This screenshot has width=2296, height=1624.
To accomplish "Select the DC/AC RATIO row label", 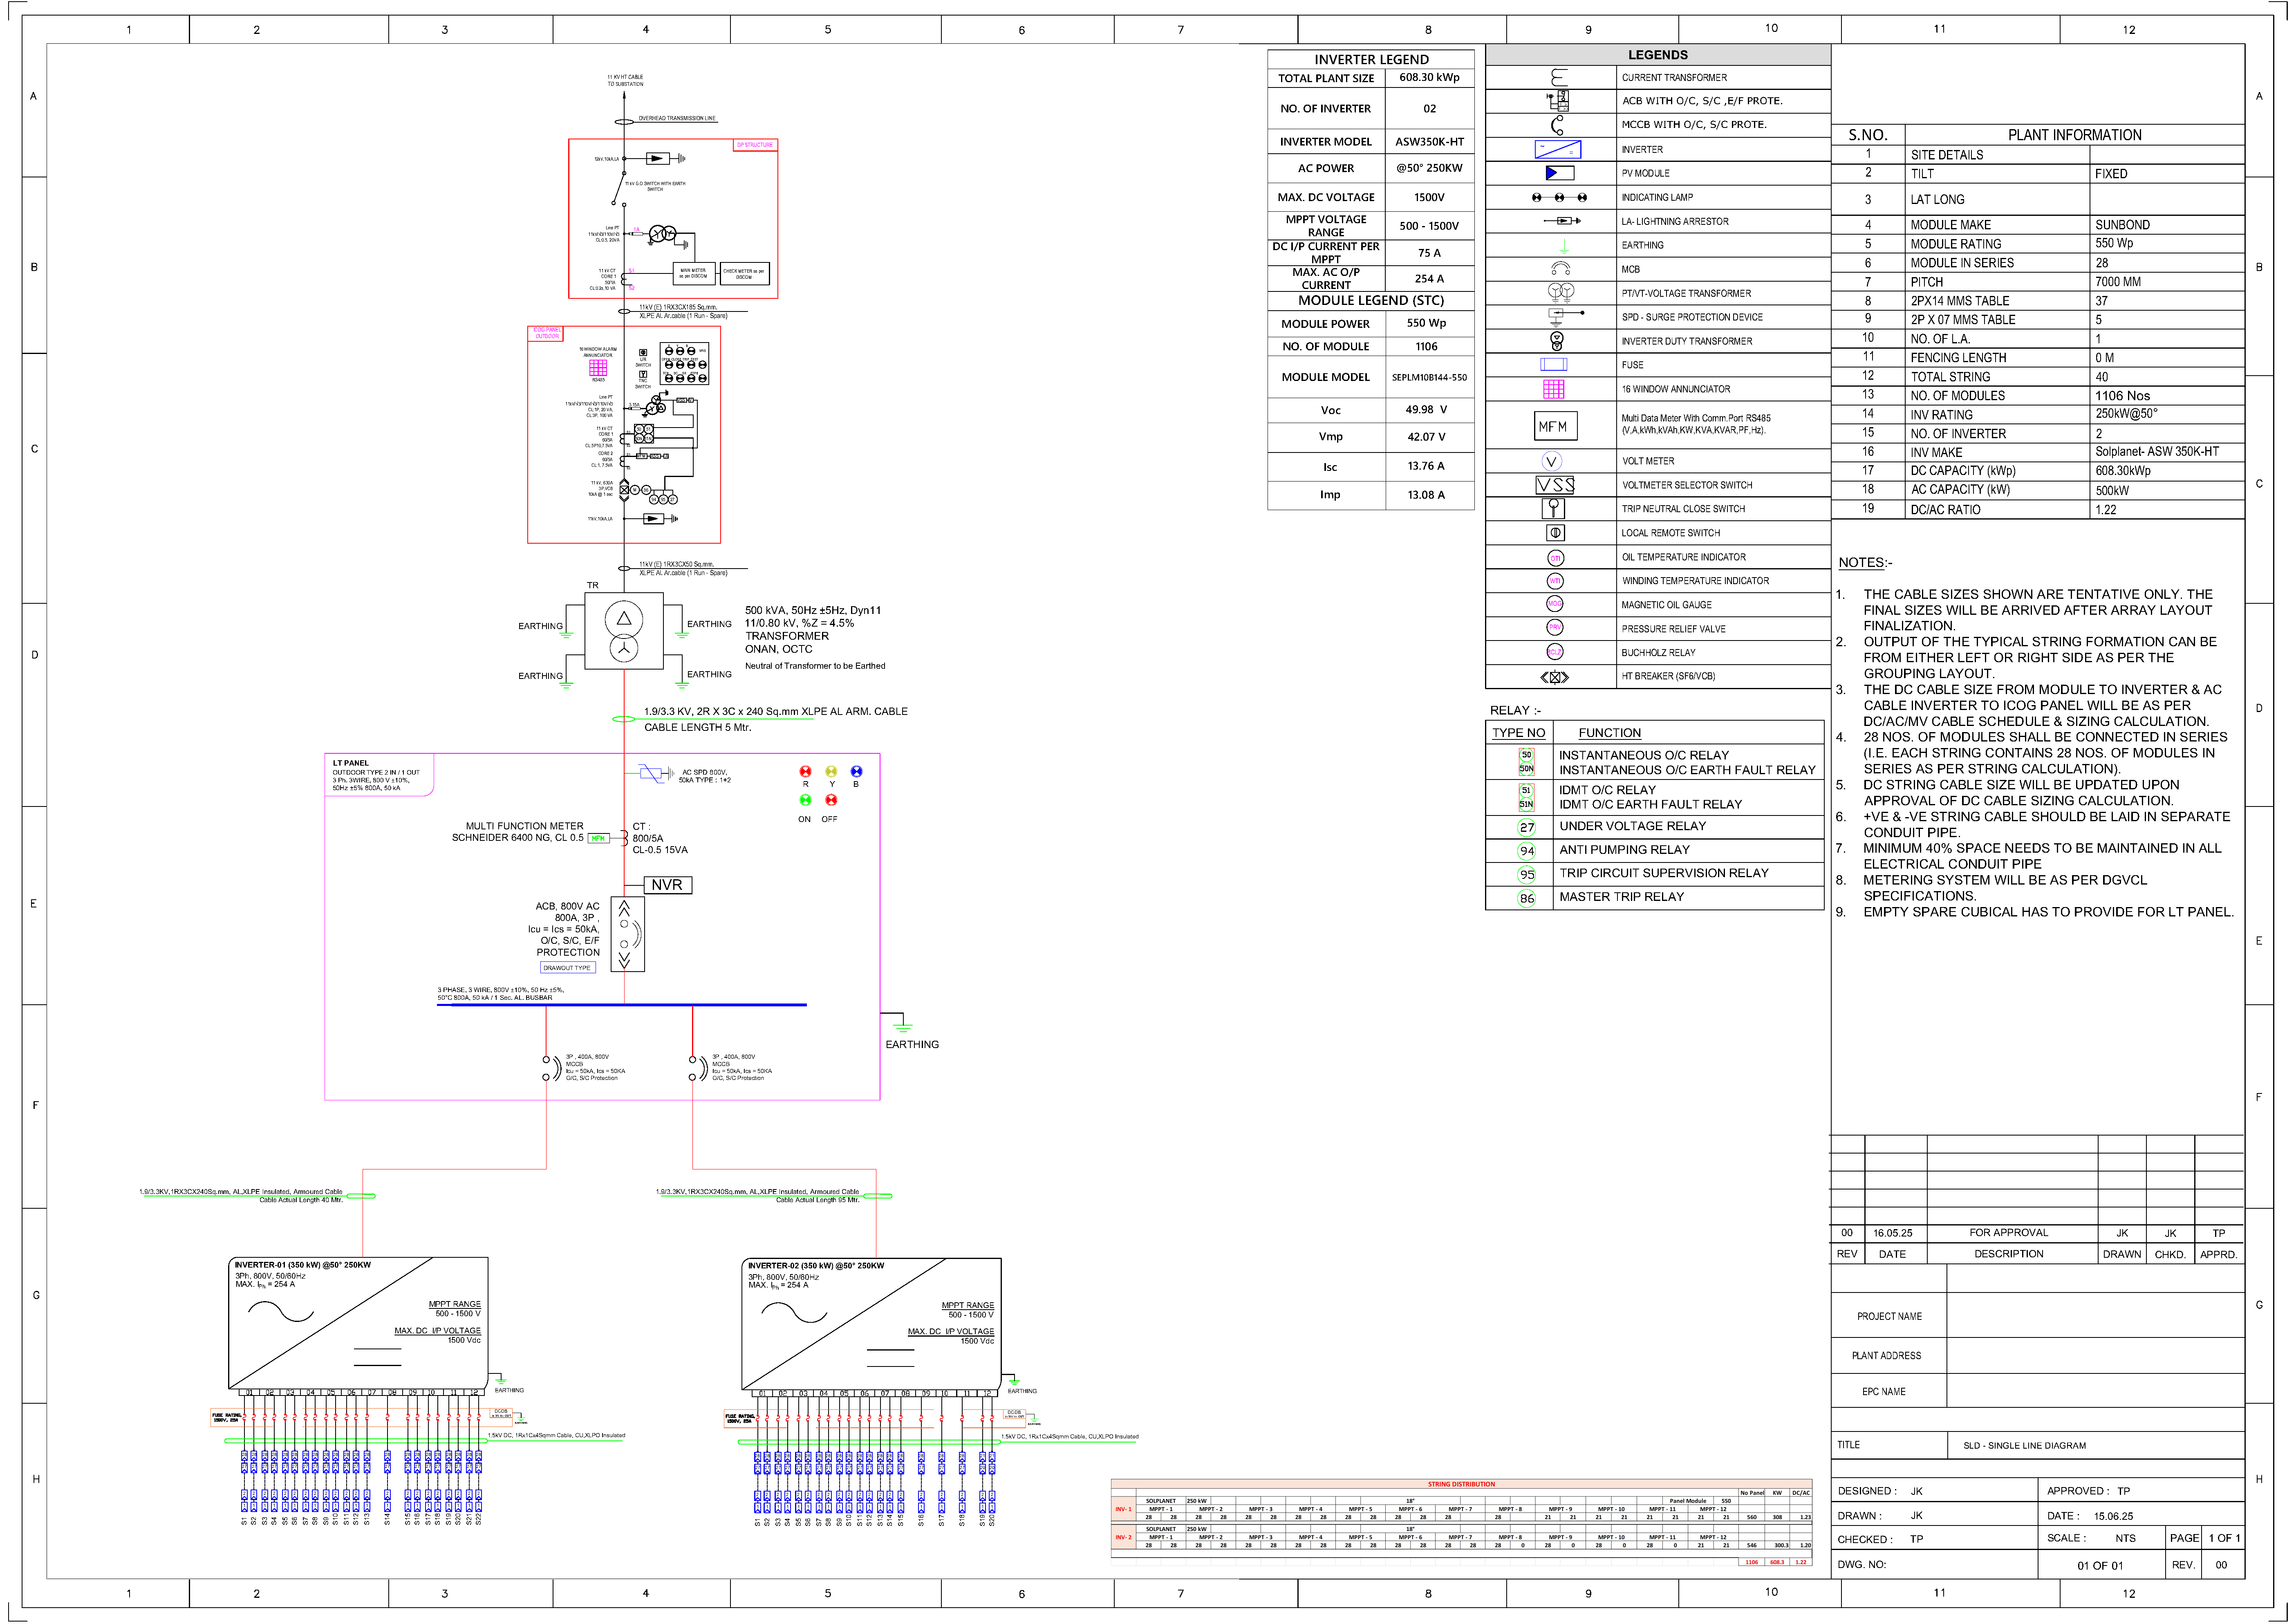I will (1945, 510).
